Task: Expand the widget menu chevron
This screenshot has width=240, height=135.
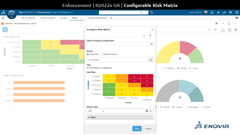Action: (235, 23)
